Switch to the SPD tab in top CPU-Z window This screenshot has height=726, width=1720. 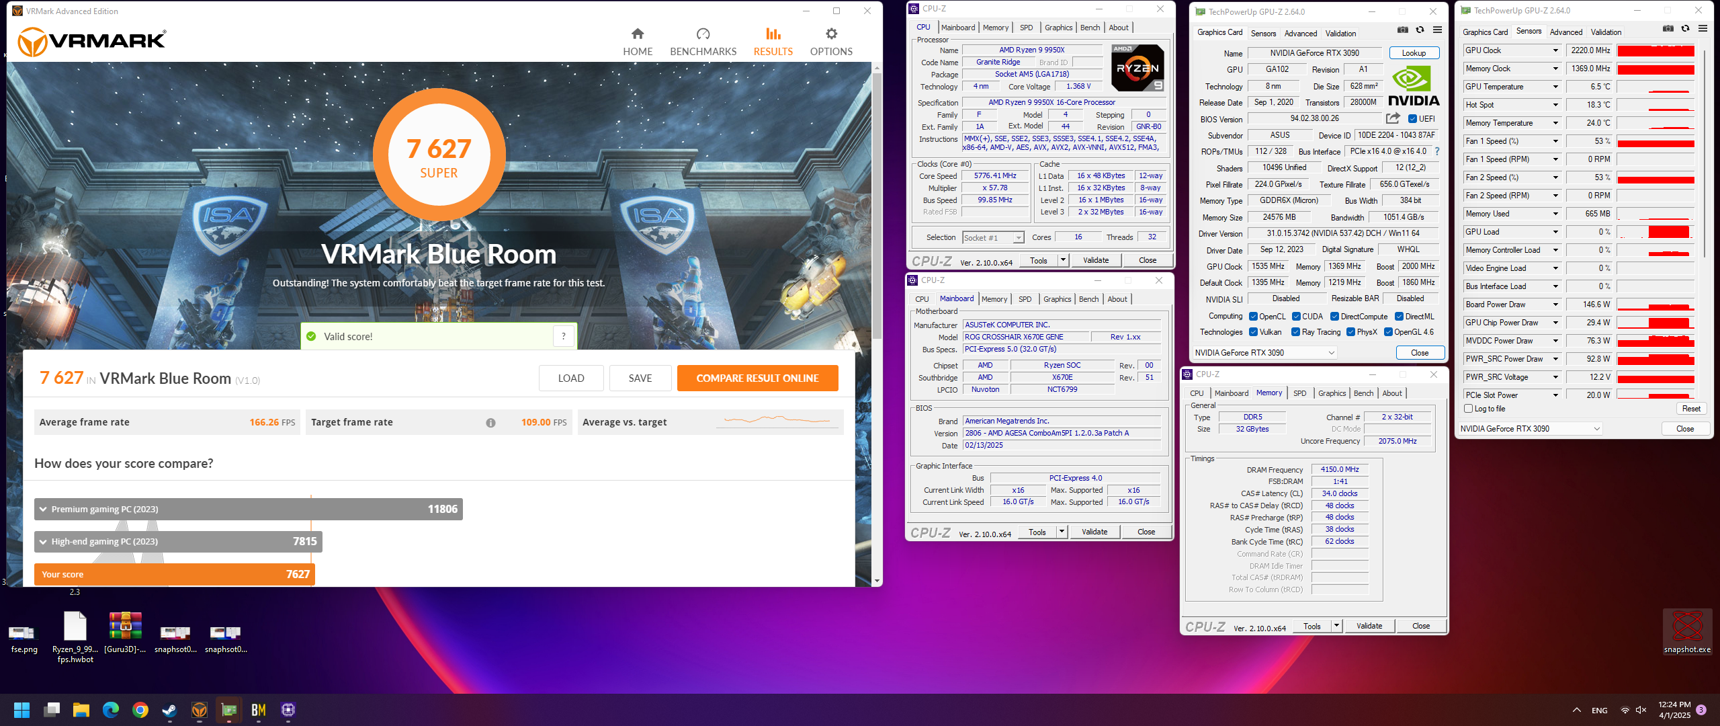pos(1026,28)
